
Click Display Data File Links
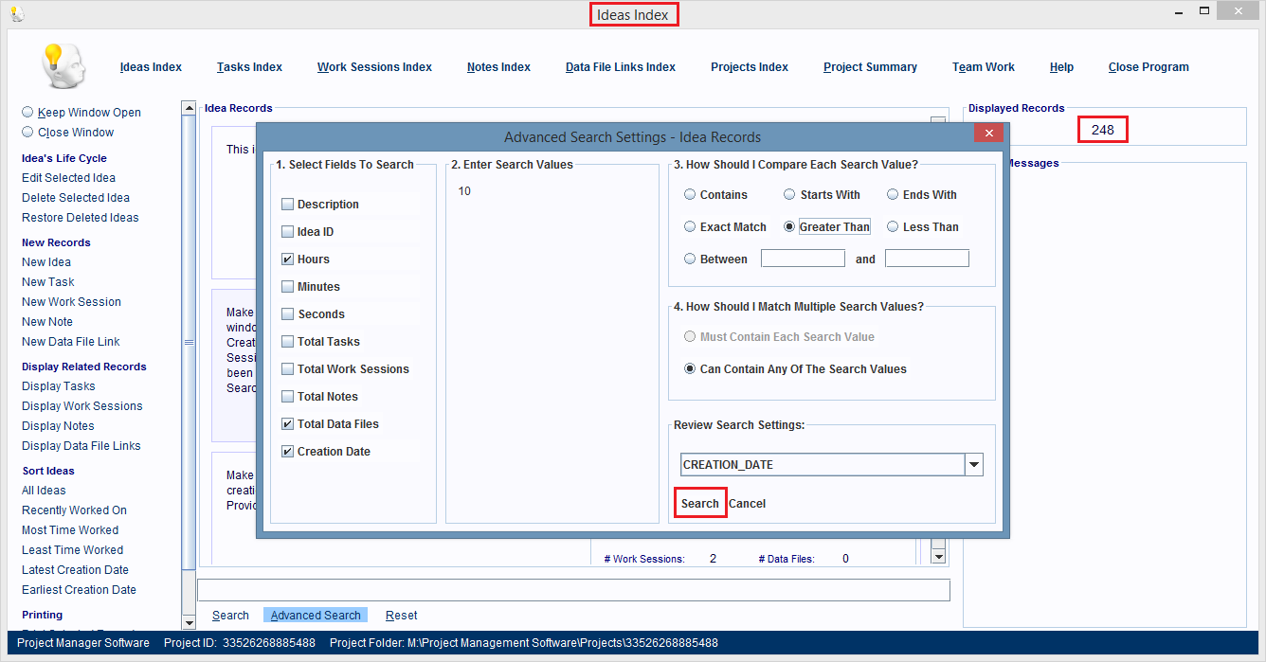point(81,446)
